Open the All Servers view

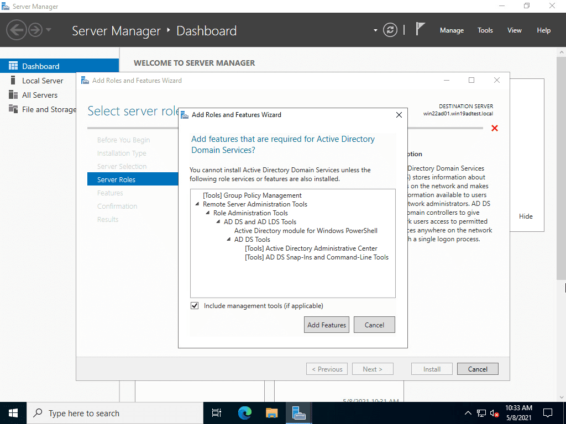click(40, 94)
